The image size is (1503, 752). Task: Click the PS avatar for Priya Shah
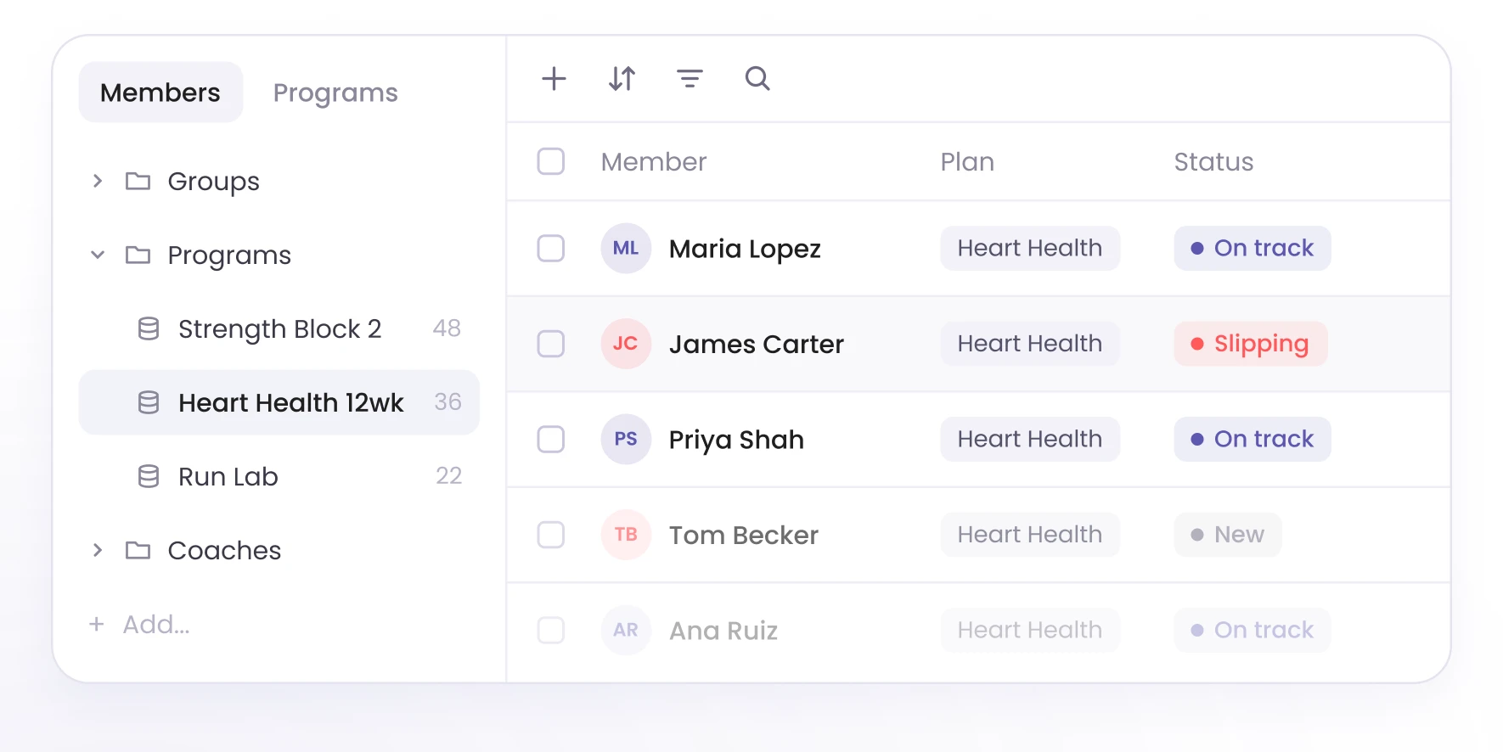[x=626, y=440]
